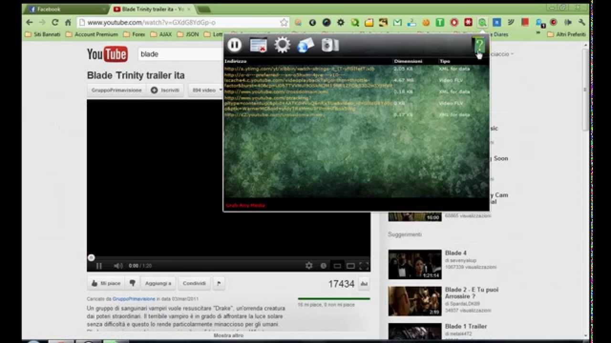
Task: Open the Blade 2 video thumbnail
Action: point(415,301)
